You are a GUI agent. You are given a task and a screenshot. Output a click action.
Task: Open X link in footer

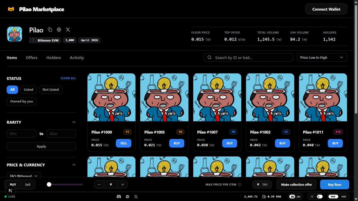click(x=136, y=197)
